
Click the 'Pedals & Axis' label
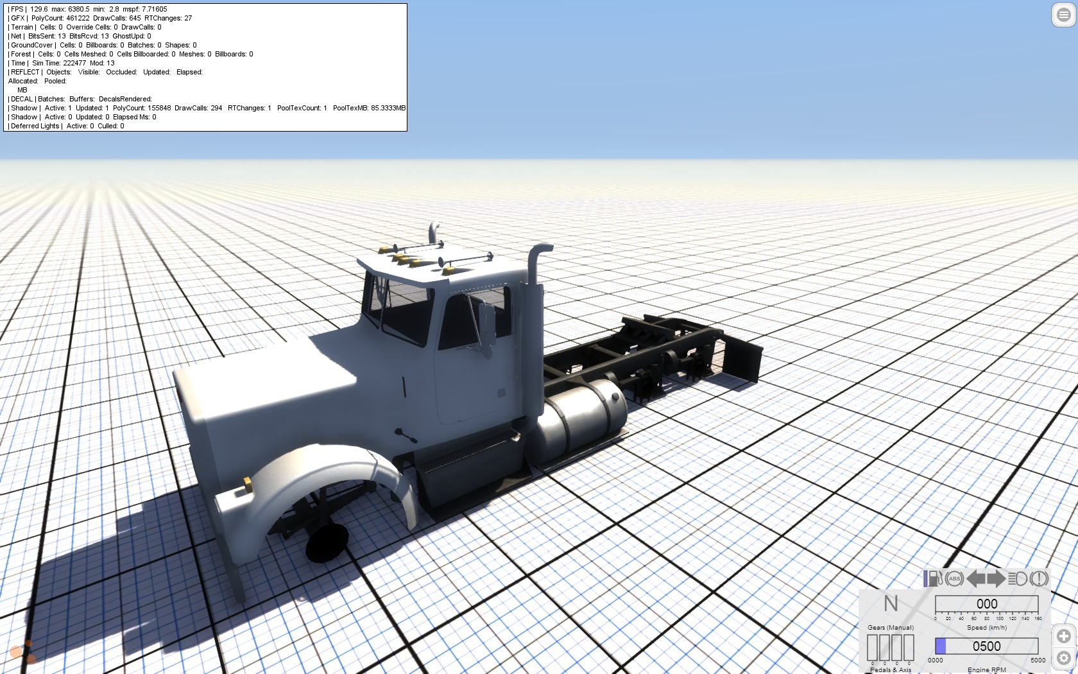pyautogui.click(x=891, y=670)
